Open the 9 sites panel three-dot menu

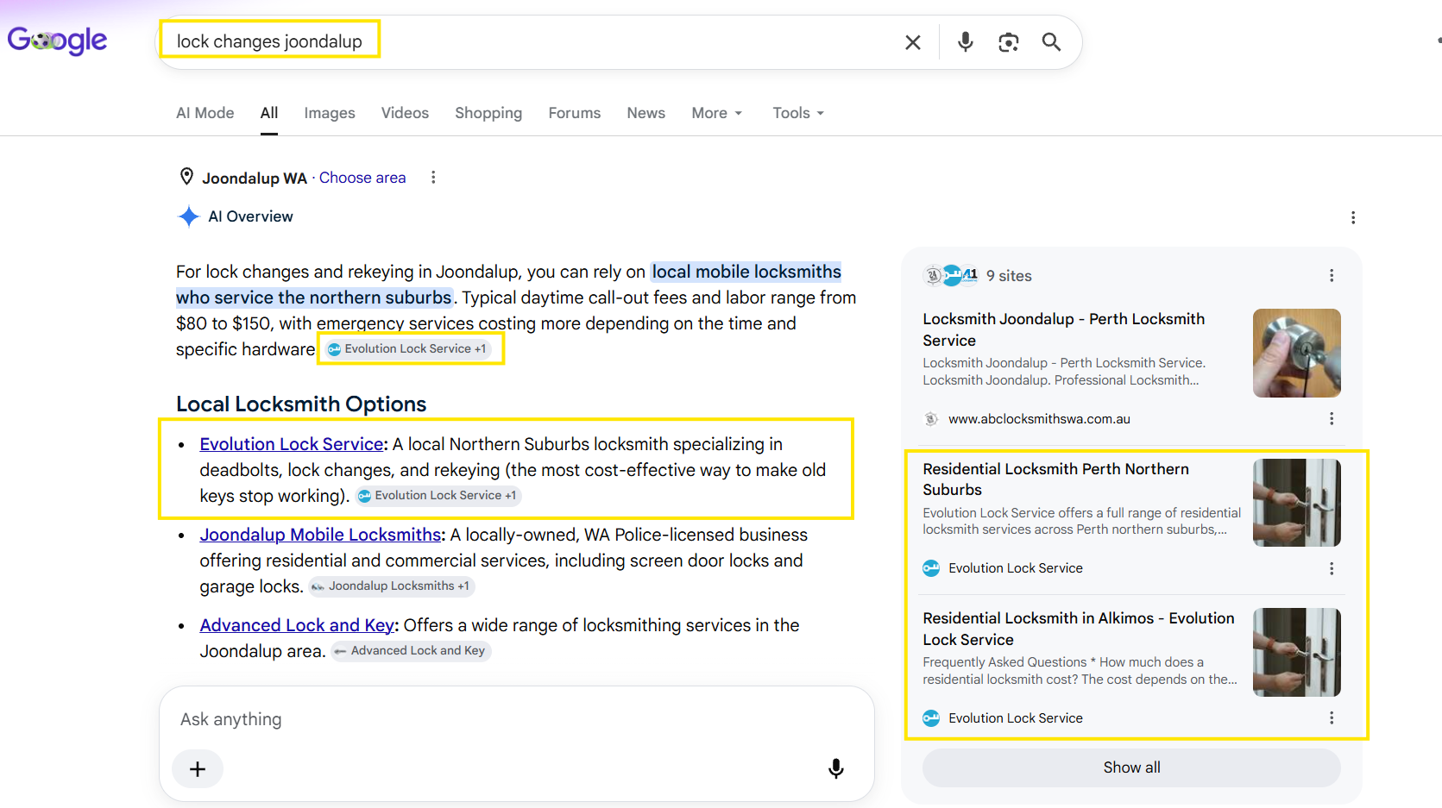[1332, 275]
